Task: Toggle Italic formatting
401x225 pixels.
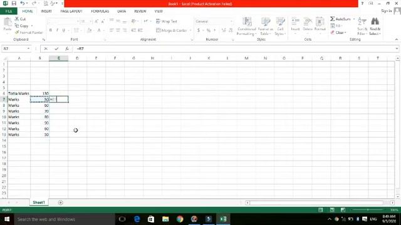Action: (x=57, y=30)
